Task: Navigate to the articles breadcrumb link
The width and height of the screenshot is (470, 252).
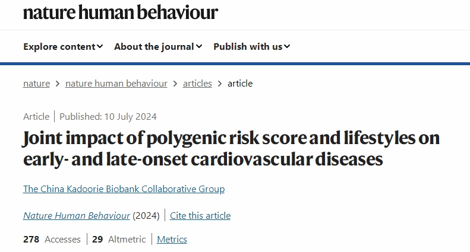Action: pos(197,84)
